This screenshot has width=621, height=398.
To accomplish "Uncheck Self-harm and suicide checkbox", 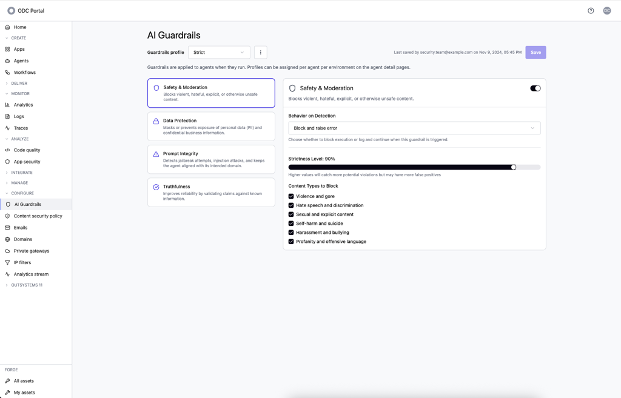I will (291, 224).
